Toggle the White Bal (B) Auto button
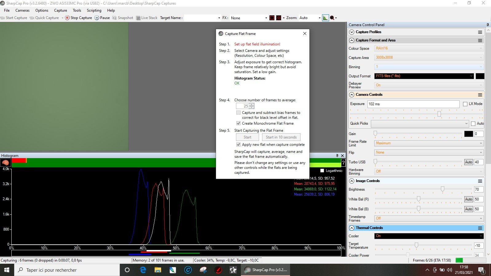 [x=469, y=209]
